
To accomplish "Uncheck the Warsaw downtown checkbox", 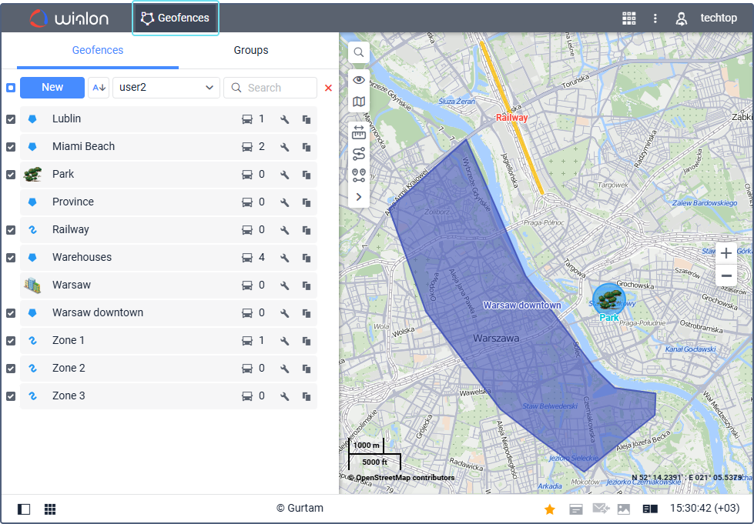I will (x=11, y=313).
